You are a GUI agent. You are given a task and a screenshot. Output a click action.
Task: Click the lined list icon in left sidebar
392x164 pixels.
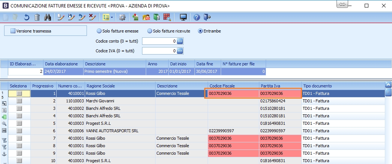[4, 110]
